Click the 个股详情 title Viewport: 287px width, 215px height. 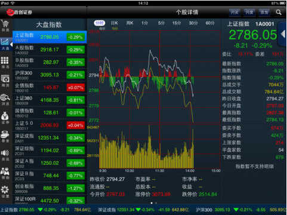187,13
